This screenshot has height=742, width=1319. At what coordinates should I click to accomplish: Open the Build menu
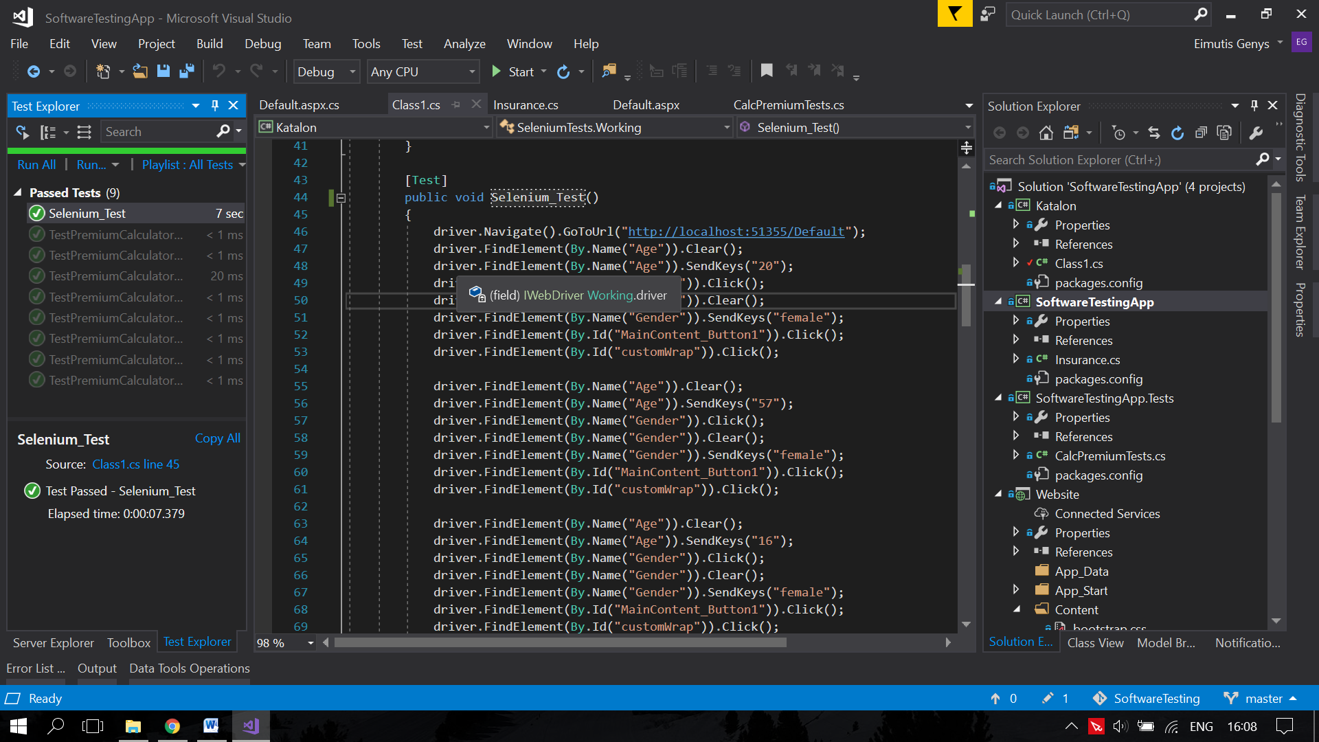point(210,44)
